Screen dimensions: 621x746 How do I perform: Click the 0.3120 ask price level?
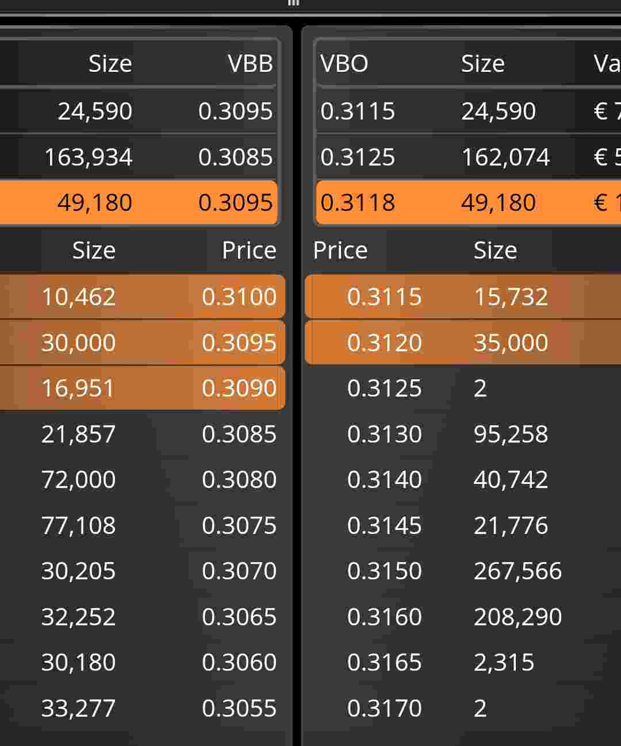point(463,343)
